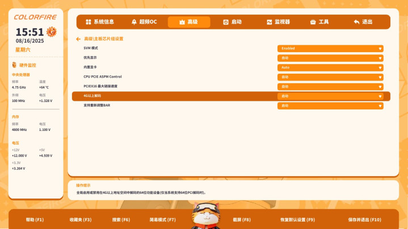This screenshot has width=408, height=229.
Task: Click the 高级\主板芯片组设置 breadcrumb text
Action: pos(104,39)
